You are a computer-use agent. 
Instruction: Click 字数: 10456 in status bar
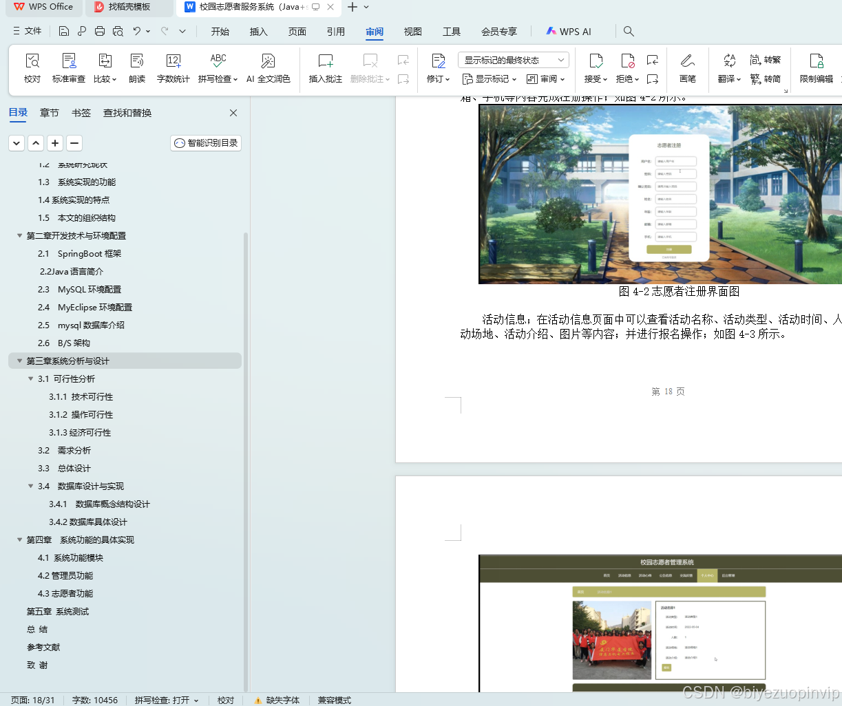[x=95, y=700]
